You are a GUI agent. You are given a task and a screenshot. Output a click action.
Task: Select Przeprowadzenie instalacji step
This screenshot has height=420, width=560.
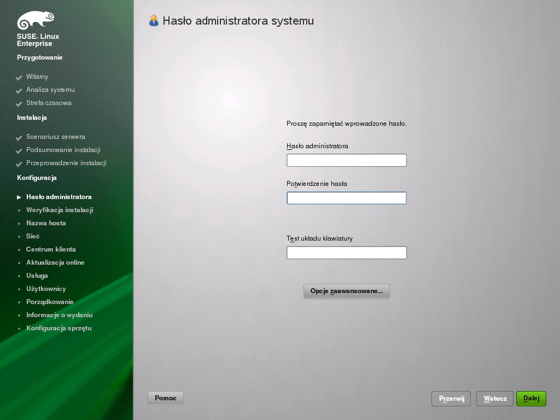(66, 163)
